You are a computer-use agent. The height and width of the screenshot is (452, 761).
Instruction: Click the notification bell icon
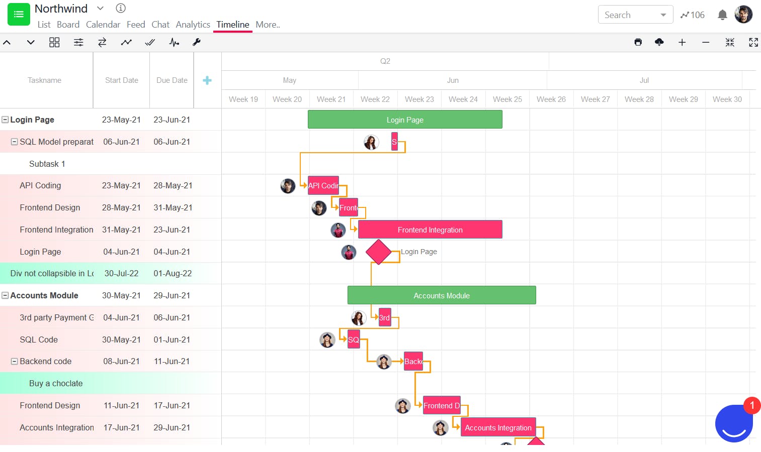coord(722,15)
